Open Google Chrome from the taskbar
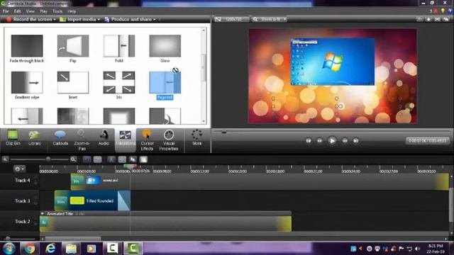This screenshot has width=454, height=255. [30, 249]
